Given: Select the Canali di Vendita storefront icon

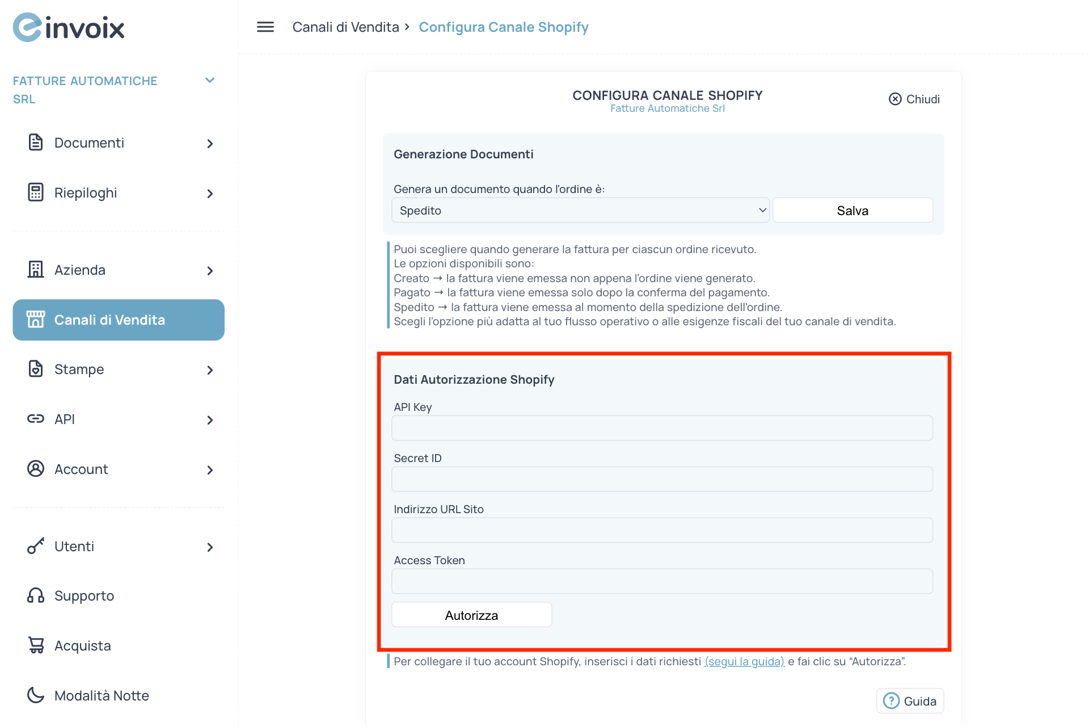Looking at the screenshot, I should tap(35, 319).
